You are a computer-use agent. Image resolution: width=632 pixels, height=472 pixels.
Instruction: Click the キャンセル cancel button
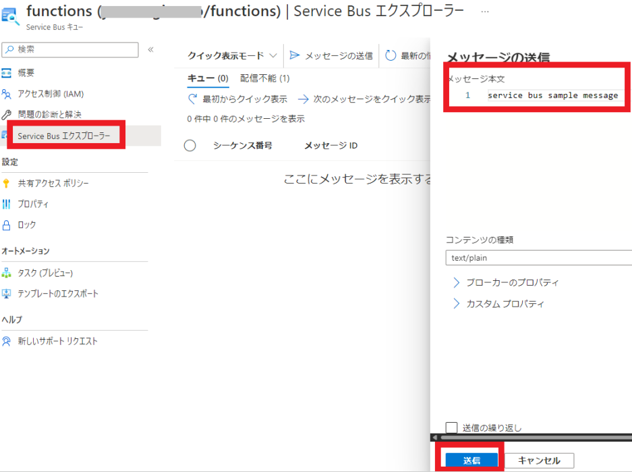click(x=540, y=461)
